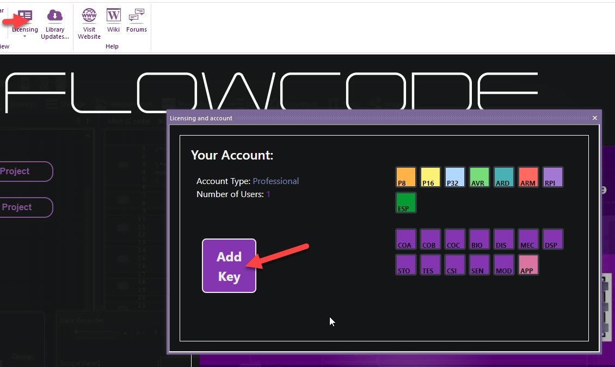Viewport: 615px width, 367px height.
Task: Click the light blue P32 tile
Action: coord(454,177)
